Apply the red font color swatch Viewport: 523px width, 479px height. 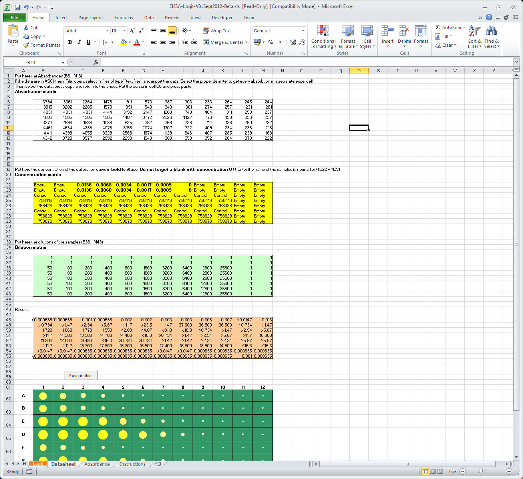point(137,42)
